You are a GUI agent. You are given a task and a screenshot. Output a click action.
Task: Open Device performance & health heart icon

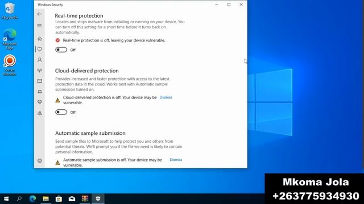(40, 102)
